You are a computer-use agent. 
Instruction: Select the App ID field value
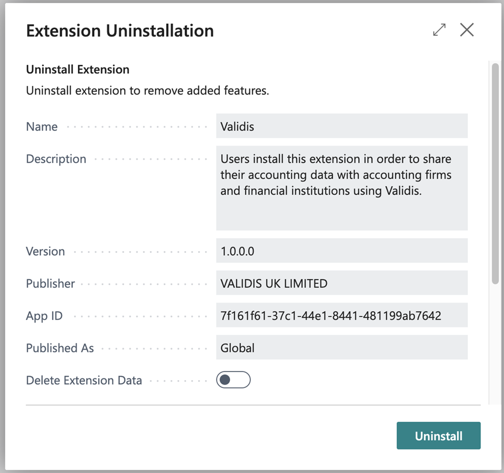(x=342, y=315)
